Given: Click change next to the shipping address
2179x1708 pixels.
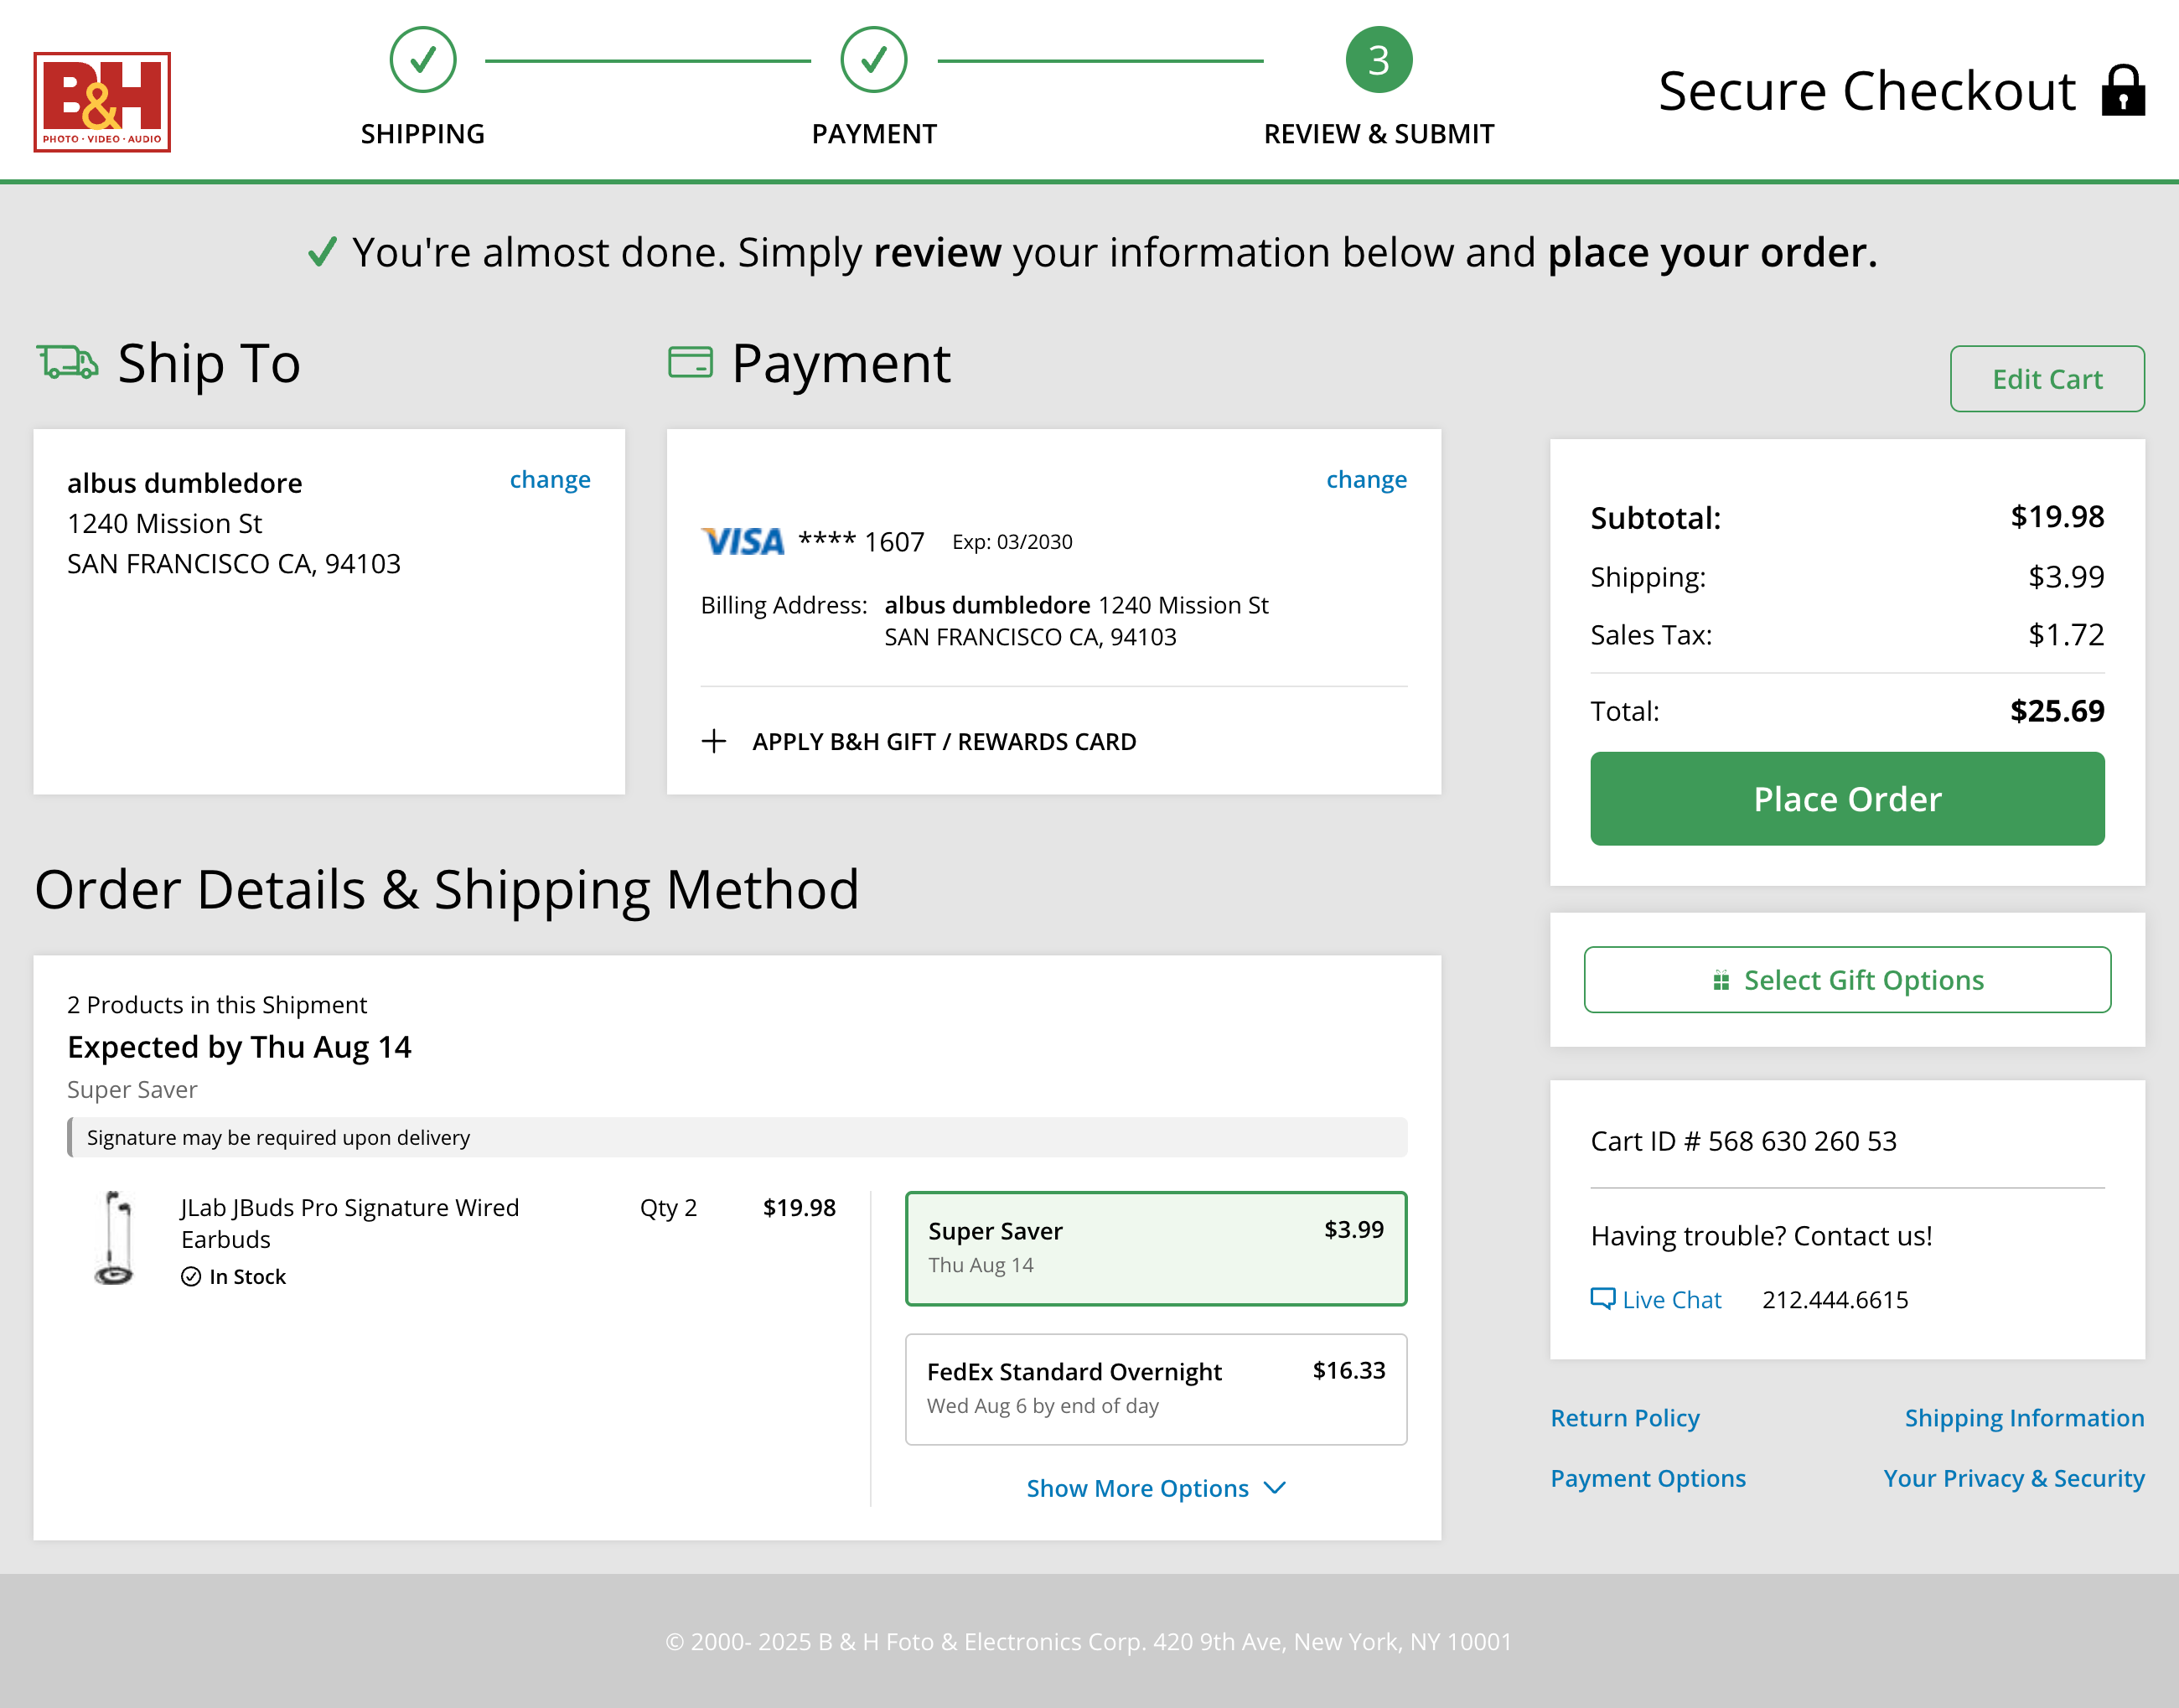Looking at the screenshot, I should pyautogui.click(x=549, y=479).
